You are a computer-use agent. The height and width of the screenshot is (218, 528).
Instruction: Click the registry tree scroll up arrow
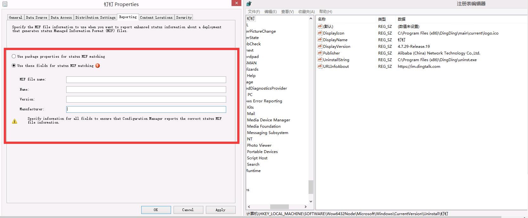tap(311, 19)
